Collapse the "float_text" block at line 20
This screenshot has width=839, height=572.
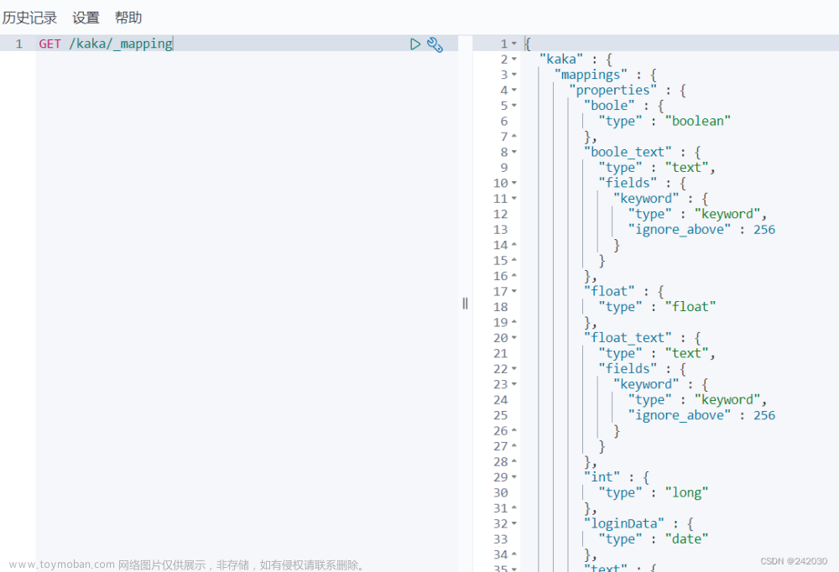514,338
